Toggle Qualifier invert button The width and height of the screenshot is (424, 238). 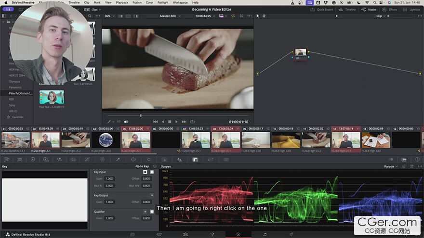pyautogui.click(x=152, y=212)
